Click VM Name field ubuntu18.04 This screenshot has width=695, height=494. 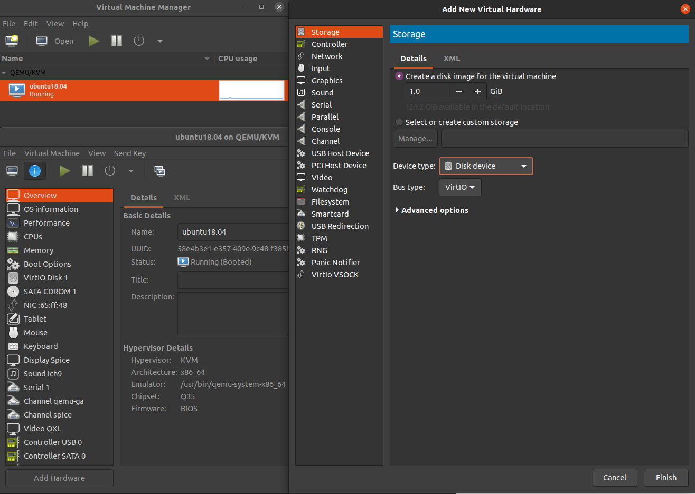pos(233,232)
